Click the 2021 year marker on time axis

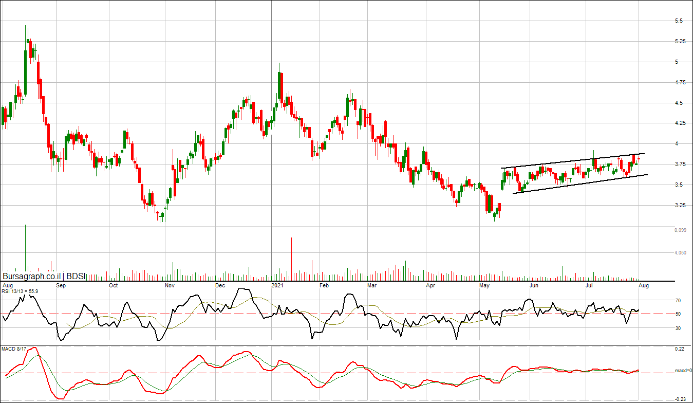tap(277, 285)
